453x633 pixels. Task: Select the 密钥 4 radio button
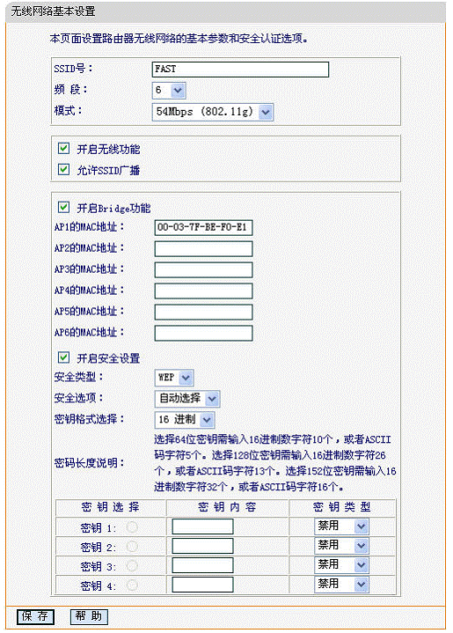132,585
